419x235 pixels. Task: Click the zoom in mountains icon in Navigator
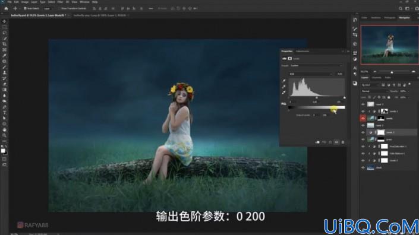(x=414, y=72)
